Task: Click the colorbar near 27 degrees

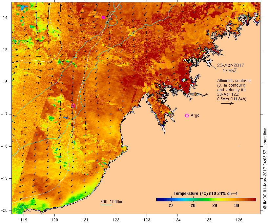Action: pos(171,199)
